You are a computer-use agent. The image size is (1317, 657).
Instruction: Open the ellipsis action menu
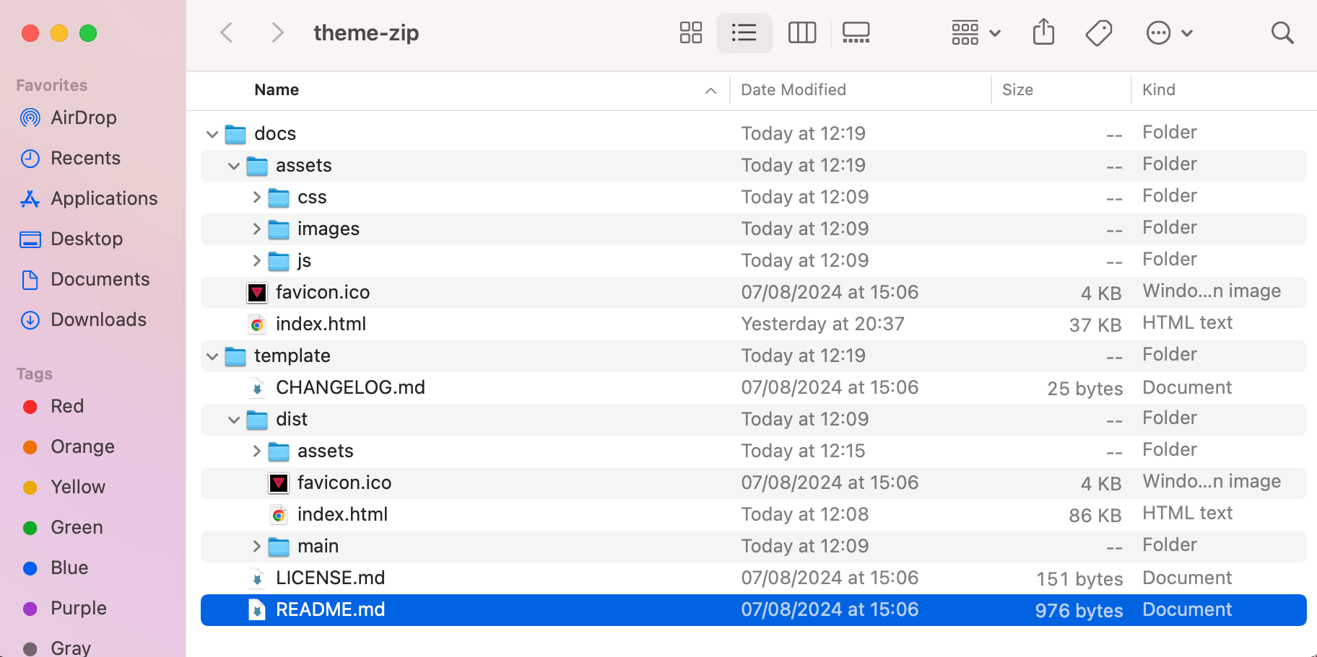(x=1169, y=33)
